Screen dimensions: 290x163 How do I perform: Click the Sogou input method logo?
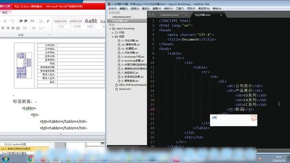254,118
